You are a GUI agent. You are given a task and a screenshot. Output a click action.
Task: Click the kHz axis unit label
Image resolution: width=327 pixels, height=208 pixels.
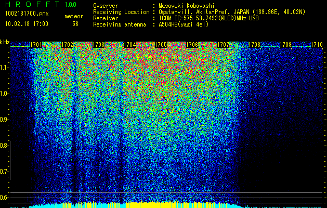5,42
